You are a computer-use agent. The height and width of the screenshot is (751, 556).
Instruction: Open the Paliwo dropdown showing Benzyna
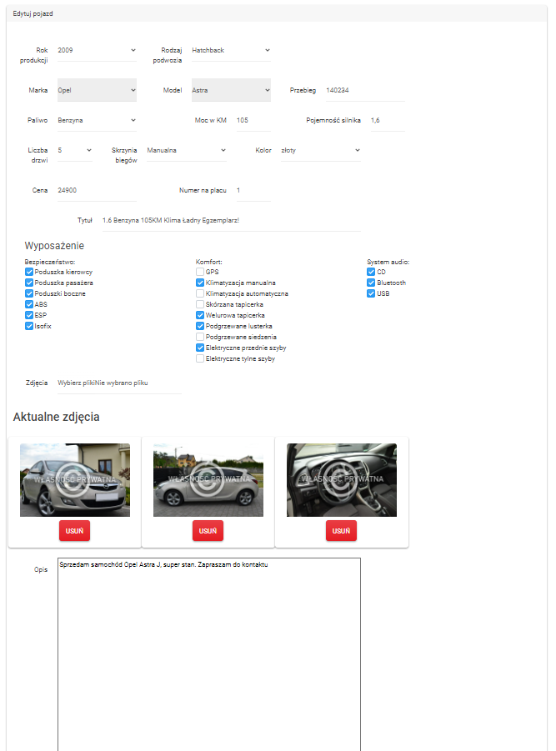(x=97, y=120)
